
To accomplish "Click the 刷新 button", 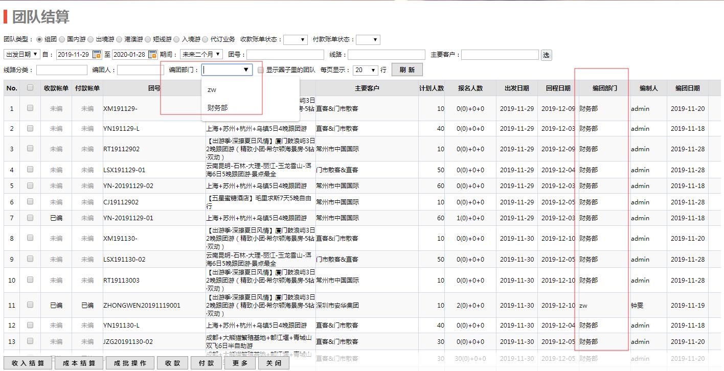I will point(407,70).
